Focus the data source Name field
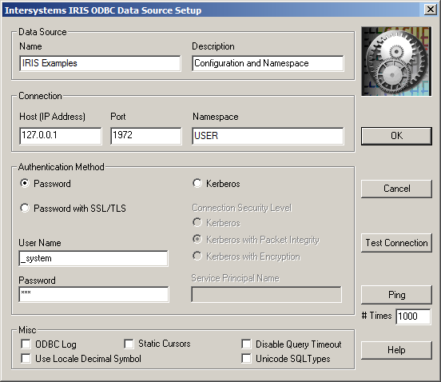The image size is (441, 382). 100,63
